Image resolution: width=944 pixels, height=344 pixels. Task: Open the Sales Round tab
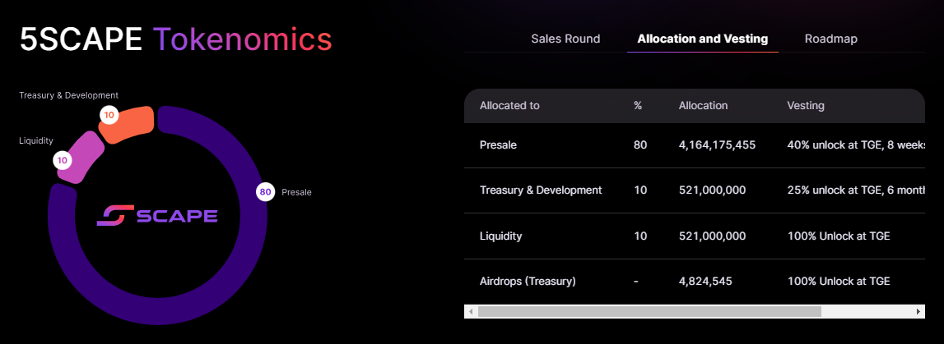pyautogui.click(x=565, y=39)
